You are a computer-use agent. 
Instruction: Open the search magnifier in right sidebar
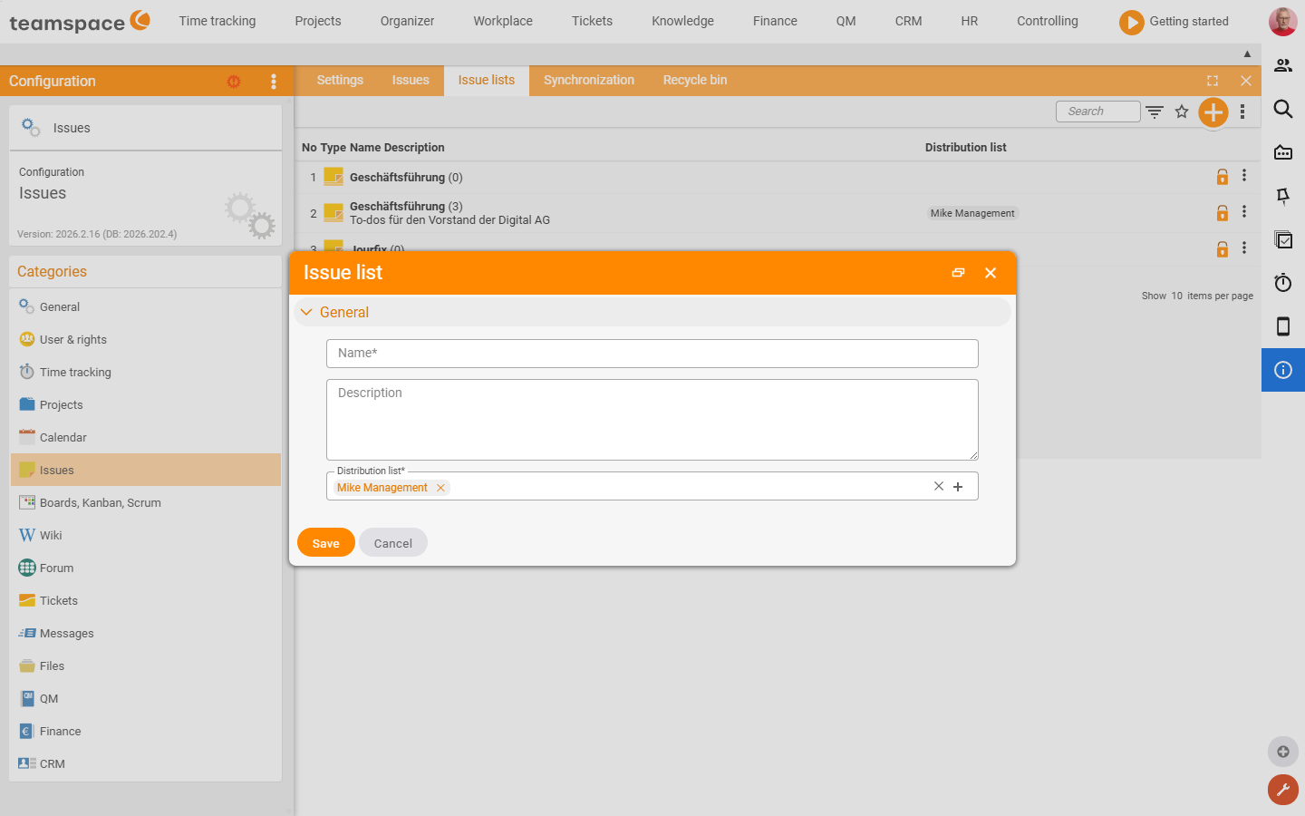1283,109
